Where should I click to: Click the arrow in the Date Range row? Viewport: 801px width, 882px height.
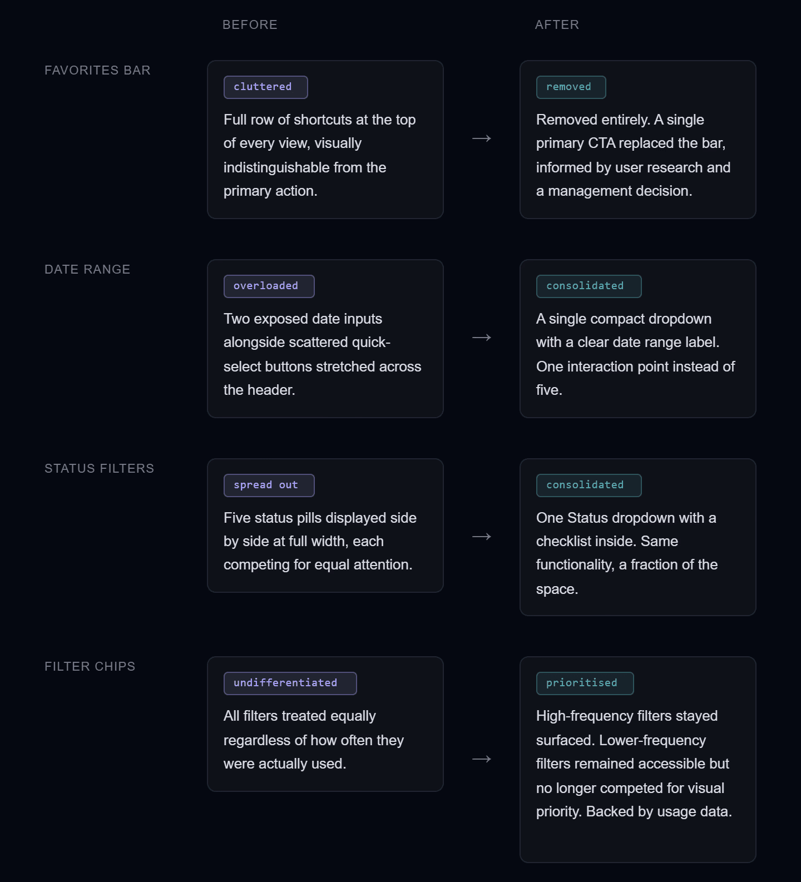[x=482, y=338]
